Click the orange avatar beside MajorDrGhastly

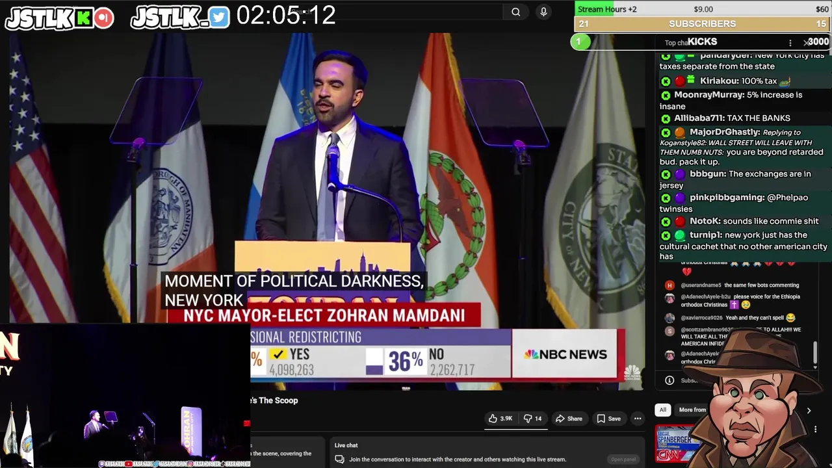680,133
